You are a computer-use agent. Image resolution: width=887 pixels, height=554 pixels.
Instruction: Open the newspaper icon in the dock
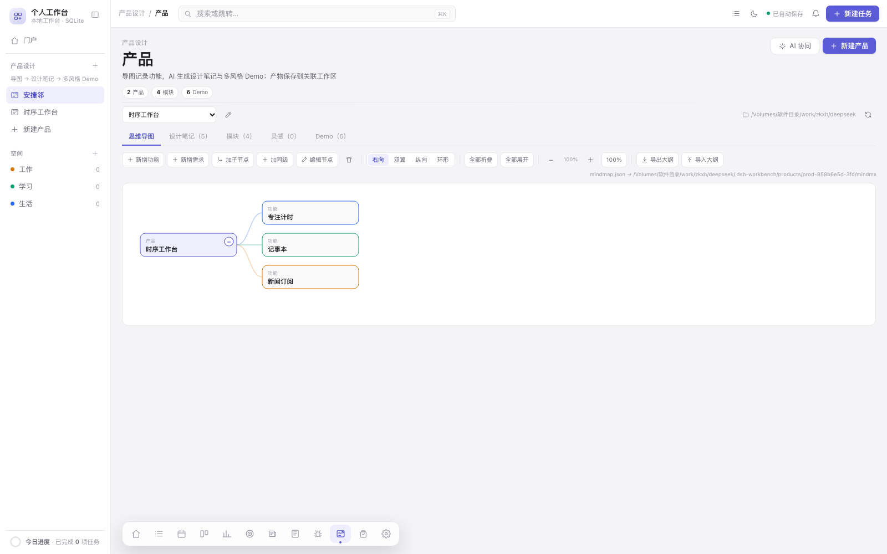(x=272, y=534)
